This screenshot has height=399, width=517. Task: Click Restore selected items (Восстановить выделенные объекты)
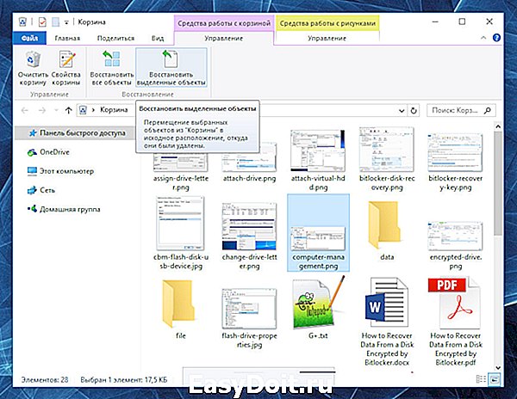click(x=171, y=68)
